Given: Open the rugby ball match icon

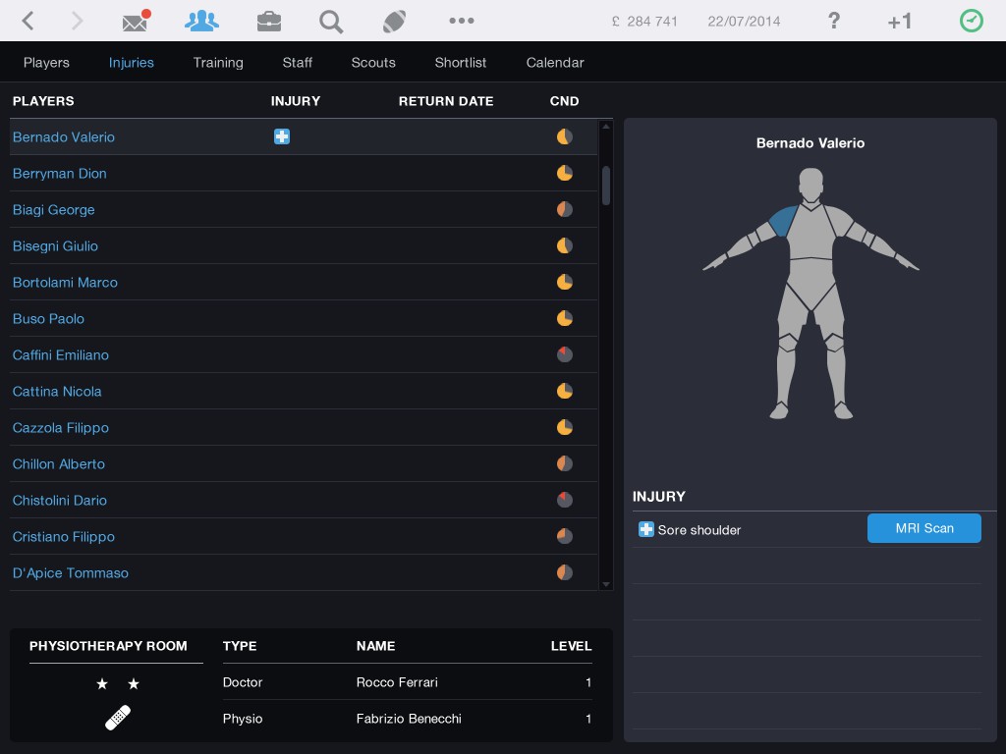Looking at the screenshot, I should [395, 21].
